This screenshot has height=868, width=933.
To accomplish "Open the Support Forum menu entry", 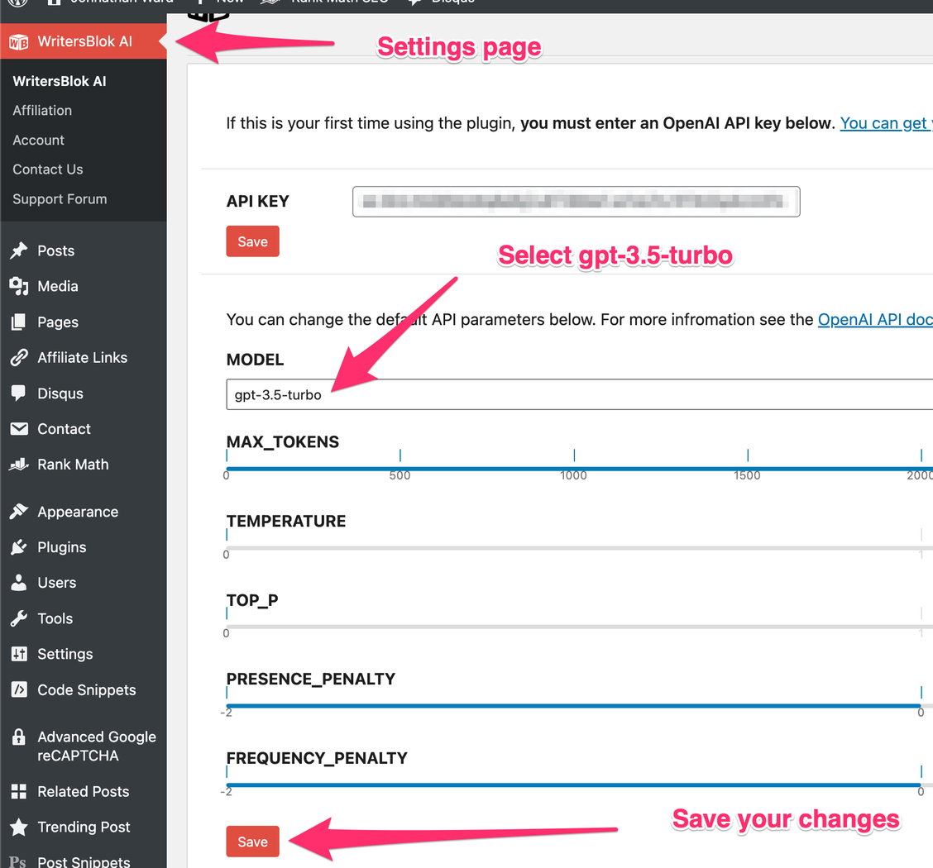I will pos(60,198).
